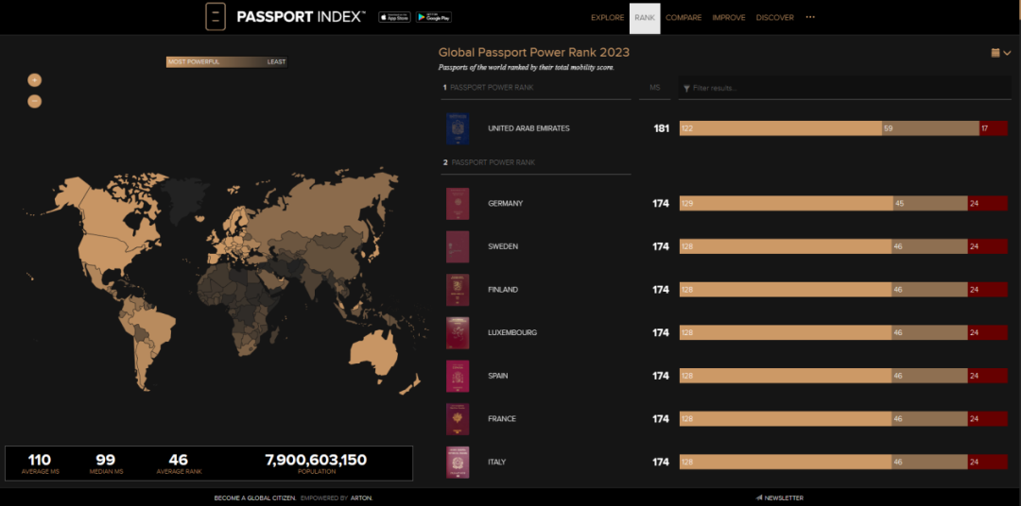The width and height of the screenshot is (1021, 506).
Task: Click Germany's visa-free bar segment 129
Action: point(786,204)
